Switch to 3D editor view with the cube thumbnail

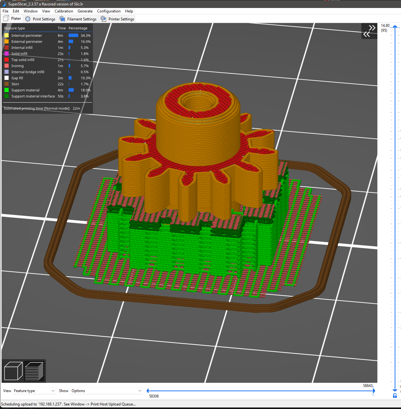point(13,371)
